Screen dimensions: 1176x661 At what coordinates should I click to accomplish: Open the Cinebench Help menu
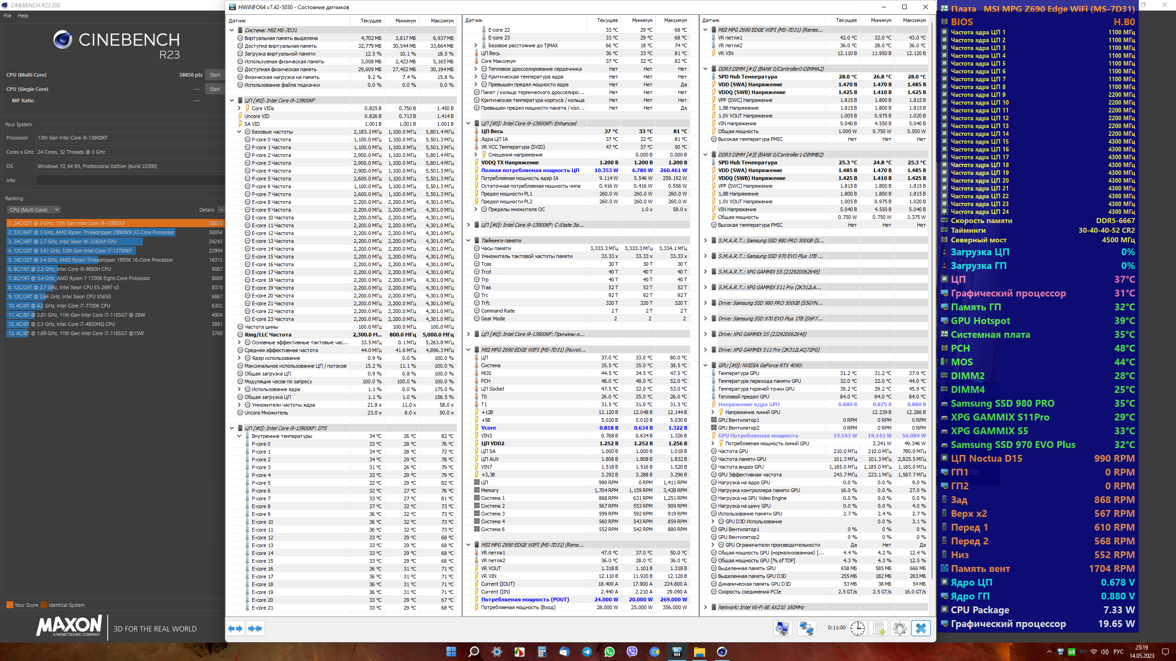[23, 16]
